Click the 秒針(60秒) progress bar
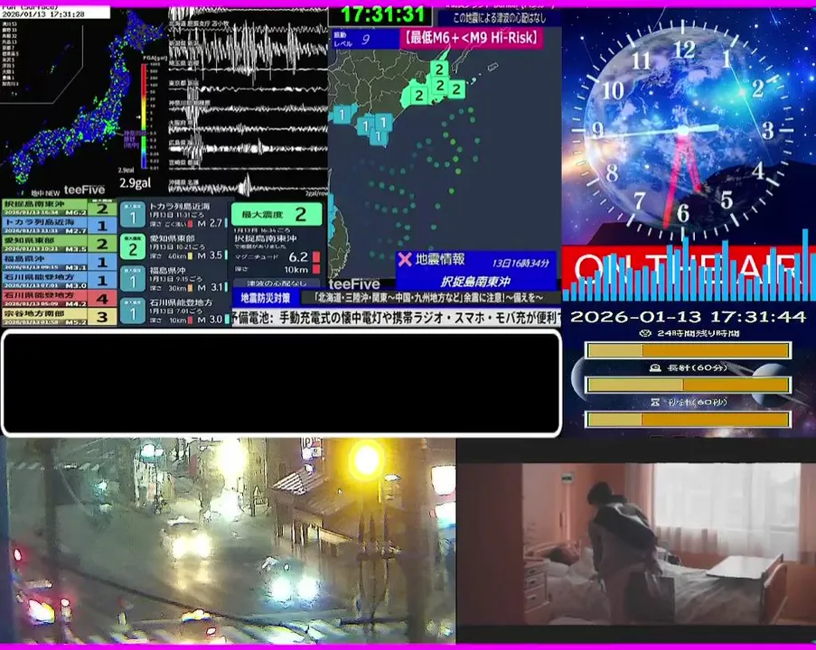 pos(689,419)
